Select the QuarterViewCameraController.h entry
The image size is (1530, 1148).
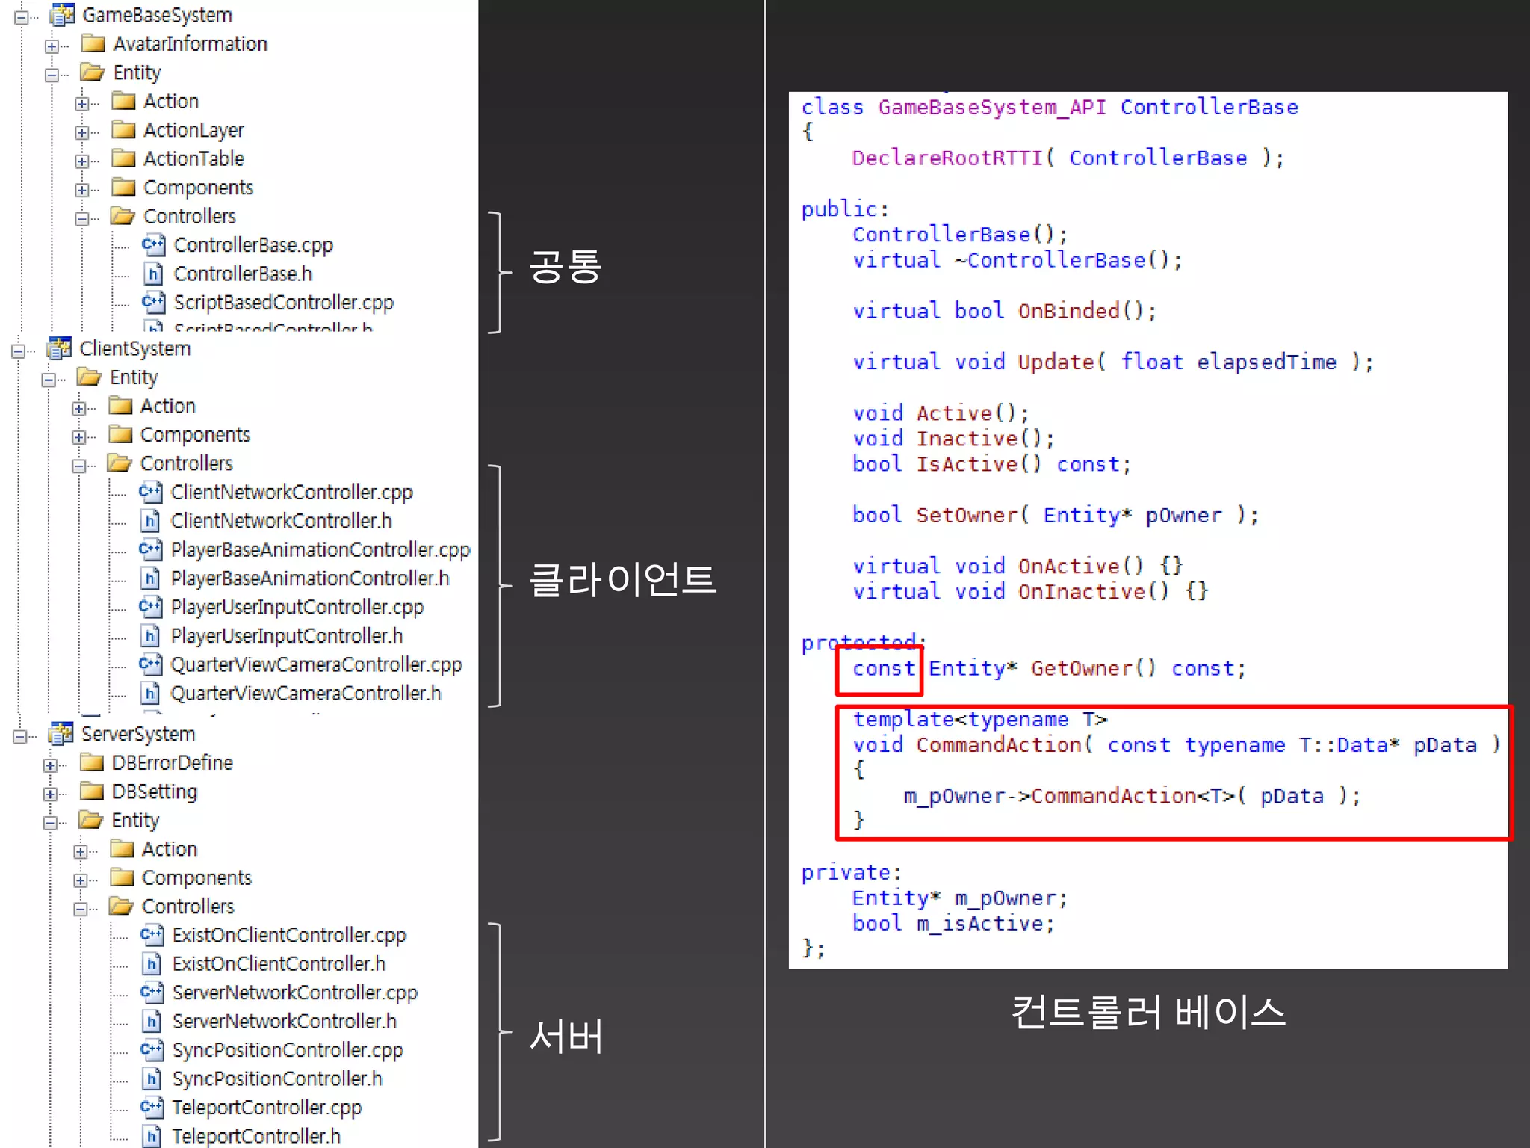point(306,694)
